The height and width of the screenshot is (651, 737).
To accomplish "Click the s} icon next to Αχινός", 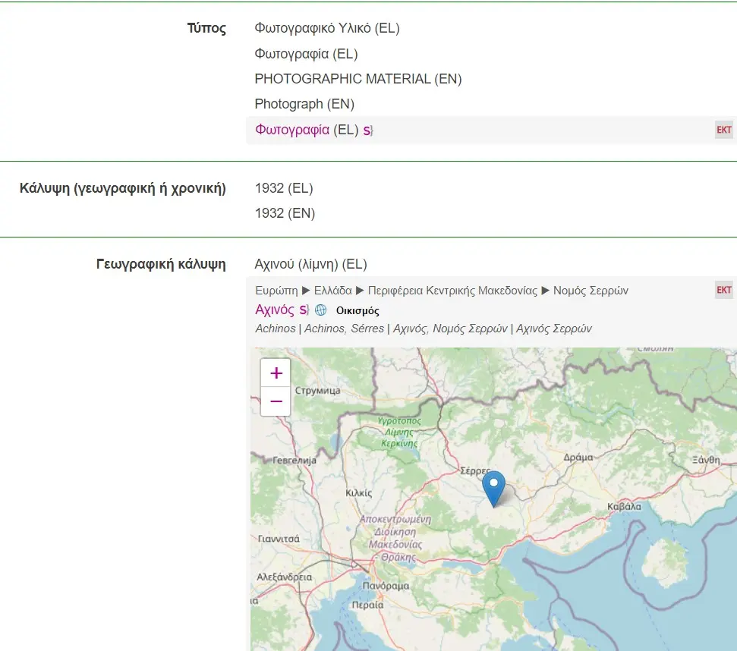I will (x=304, y=310).
